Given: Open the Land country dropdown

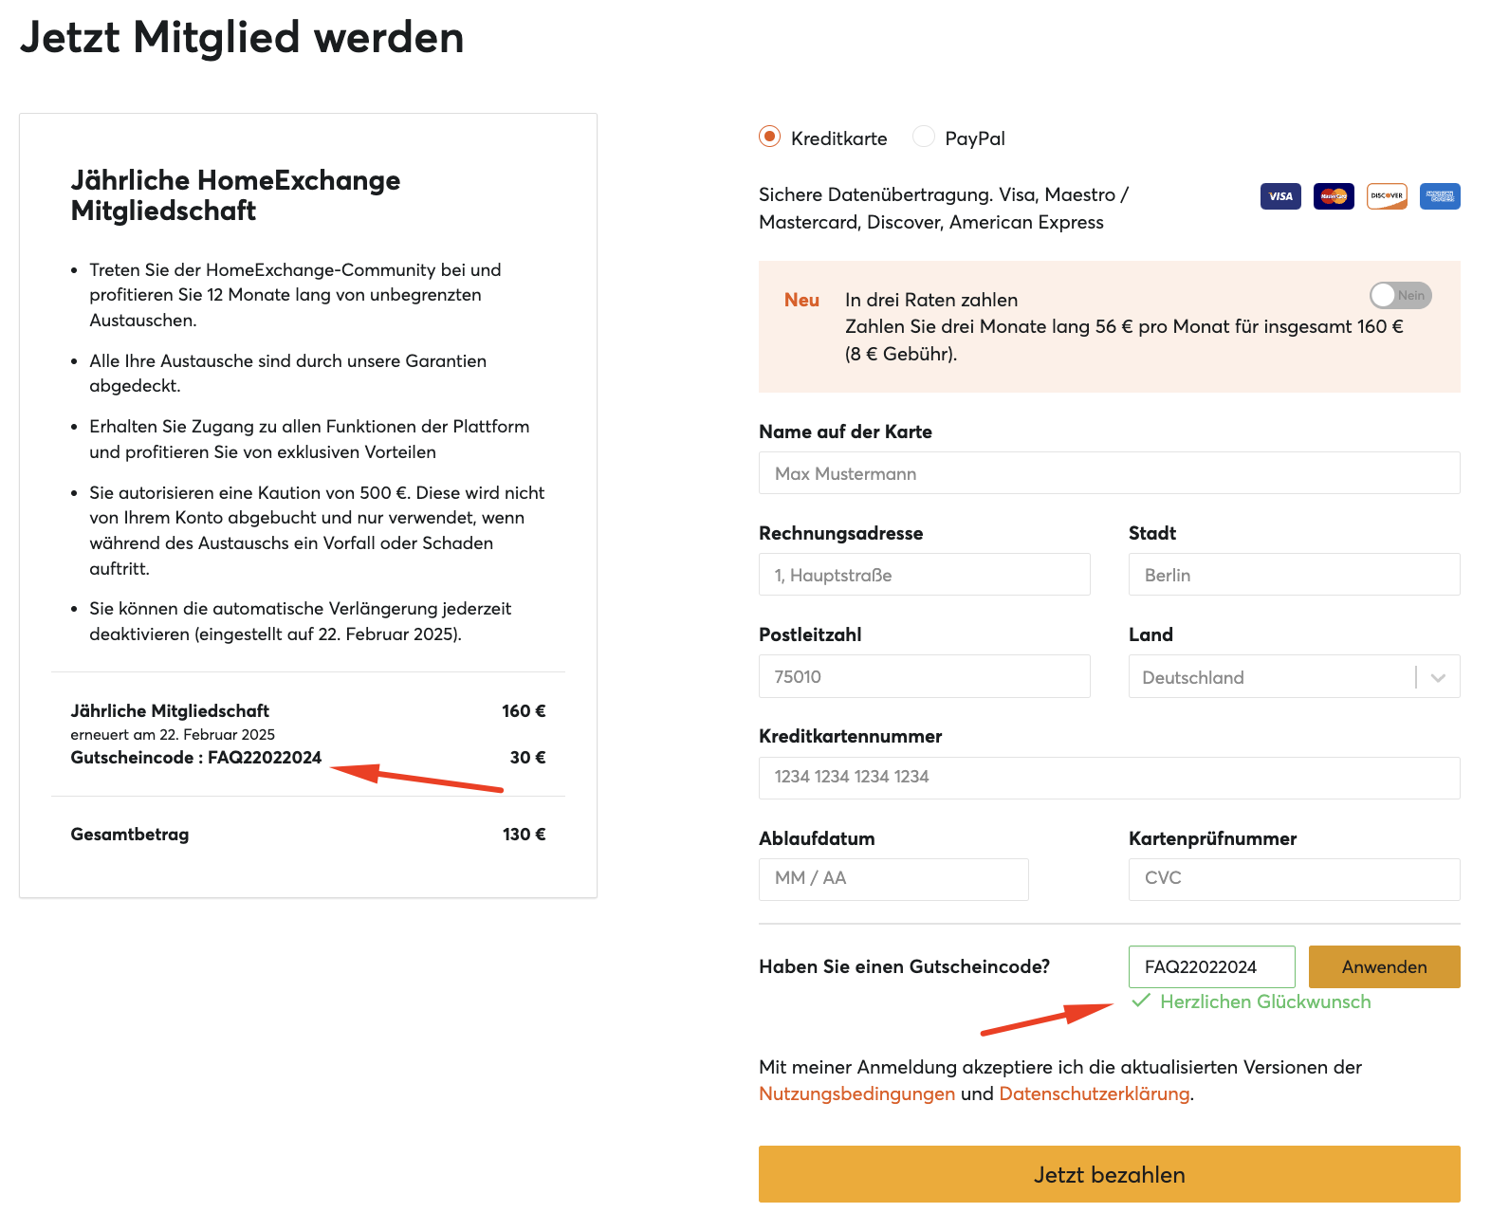Looking at the screenshot, I should coord(1295,676).
